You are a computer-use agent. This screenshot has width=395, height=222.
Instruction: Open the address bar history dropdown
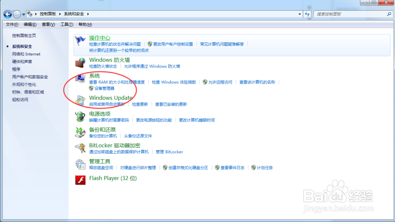299,14
